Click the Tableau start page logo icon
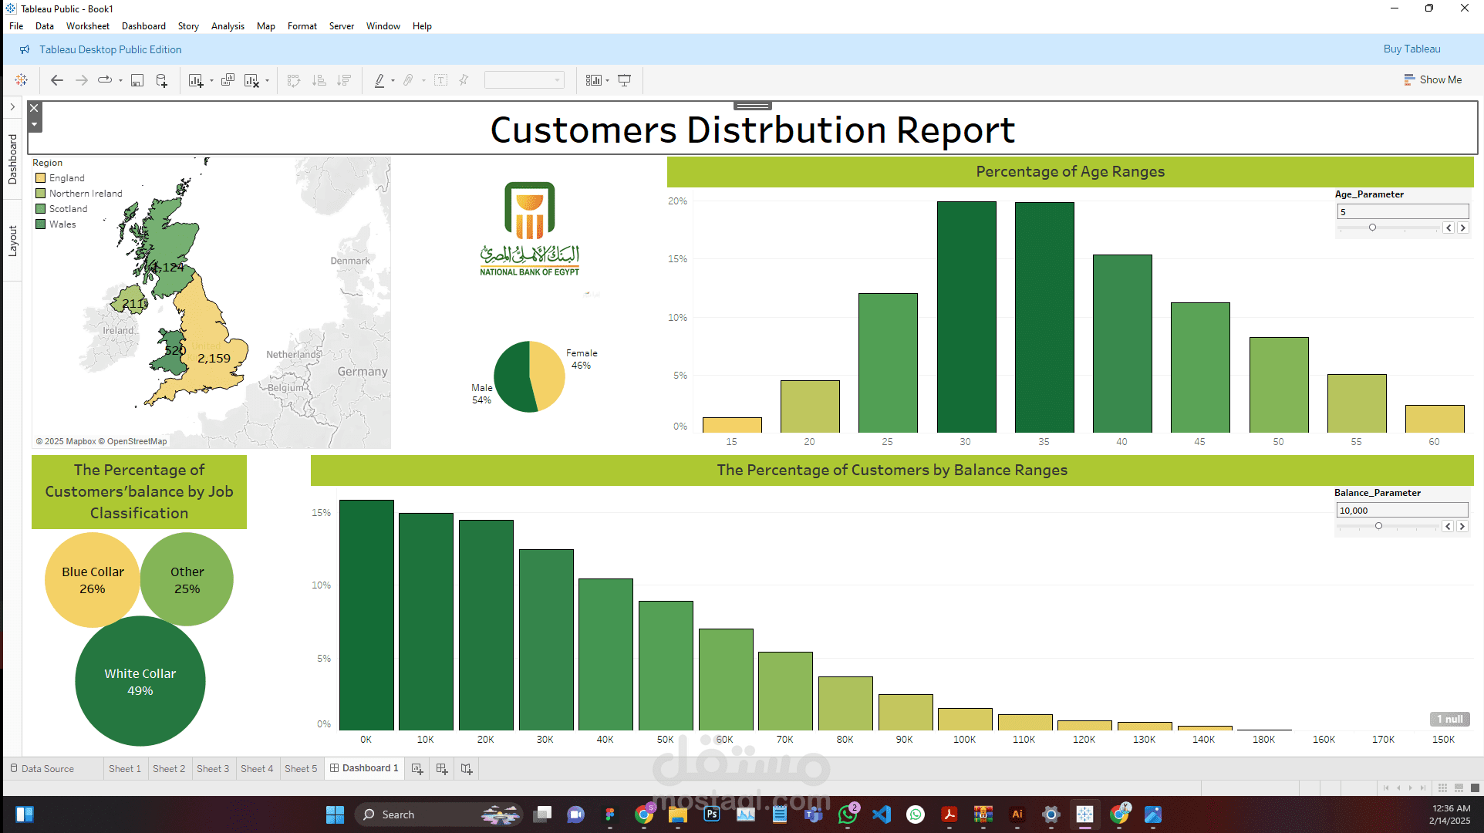This screenshot has width=1484, height=833. pos(22,80)
